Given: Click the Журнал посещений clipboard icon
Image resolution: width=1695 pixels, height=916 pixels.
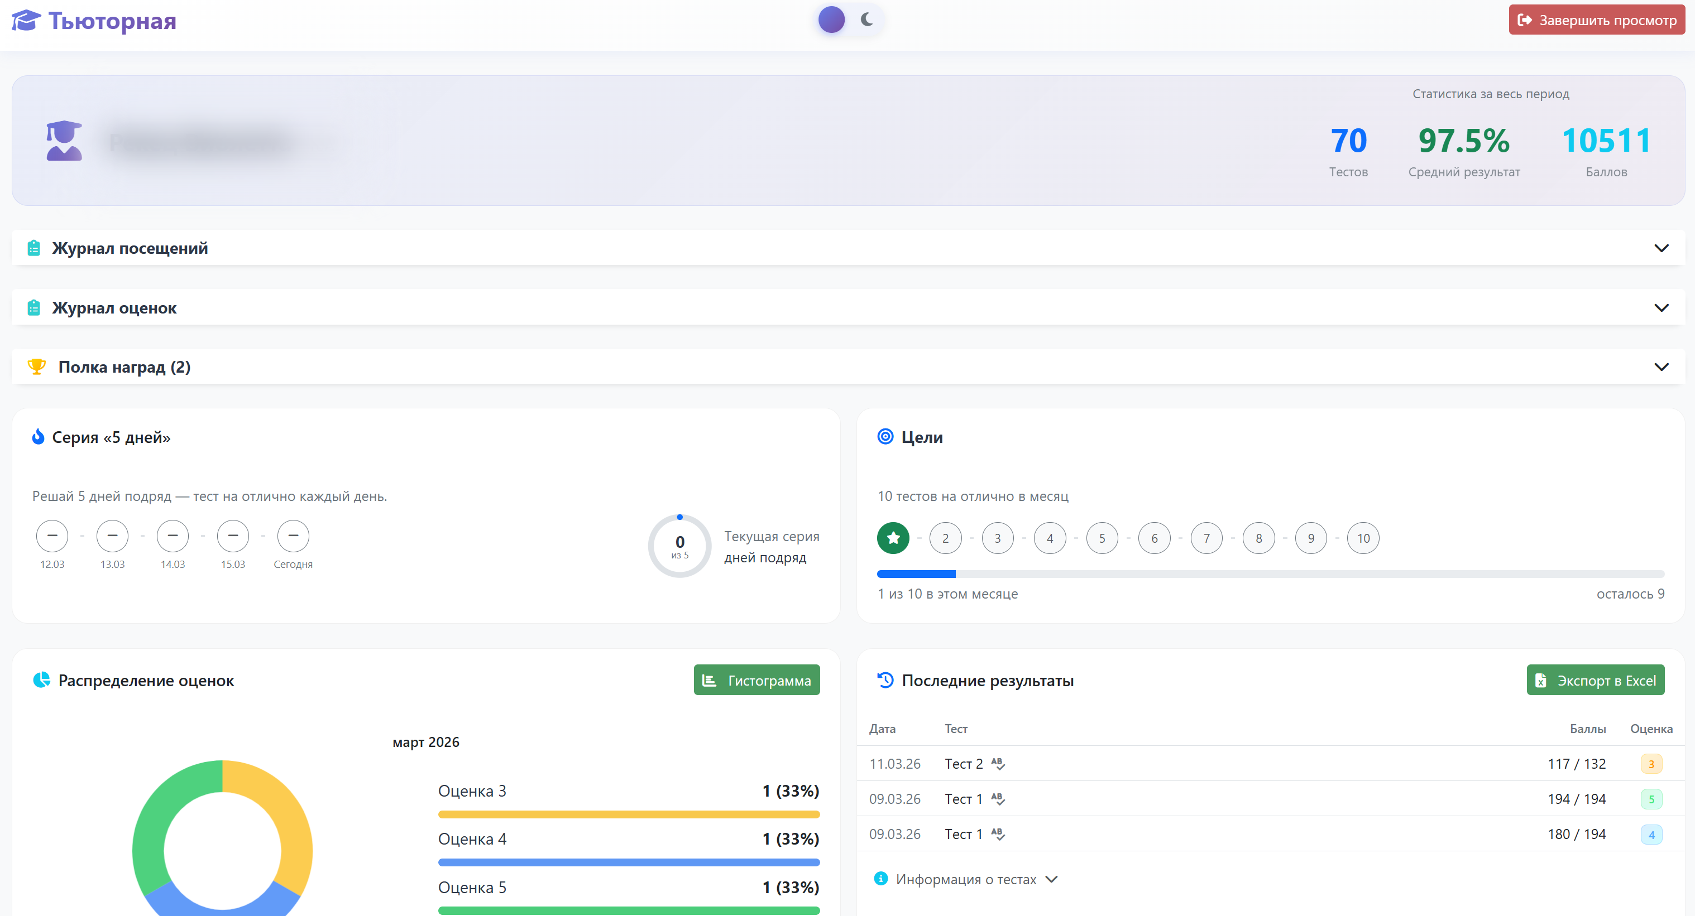Looking at the screenshot, I should point(33,248).
